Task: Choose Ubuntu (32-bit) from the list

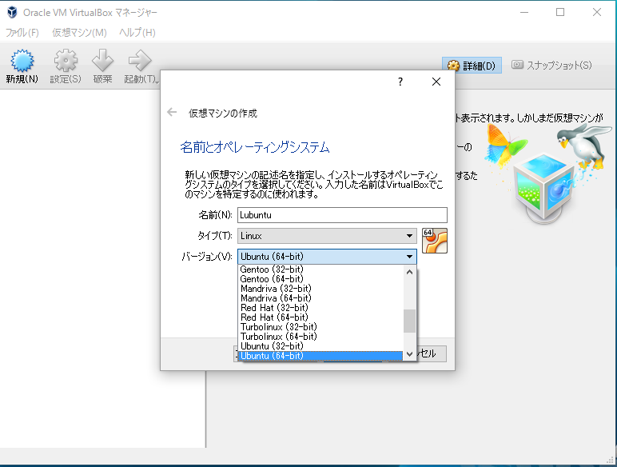Action: coord(320,346)
